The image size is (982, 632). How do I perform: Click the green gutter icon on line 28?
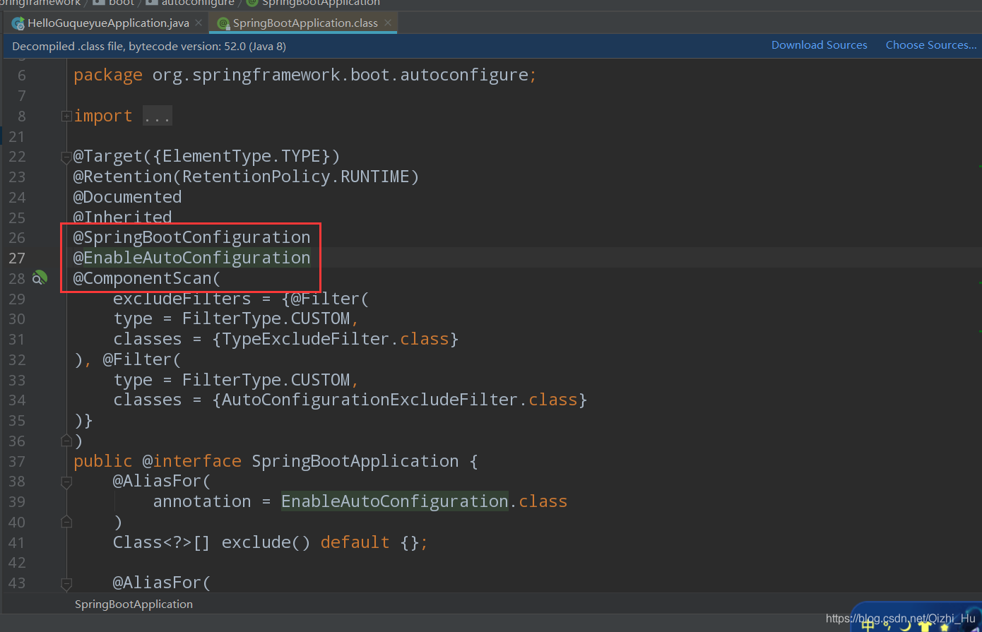pyautogui.click(x=40, y=278)
